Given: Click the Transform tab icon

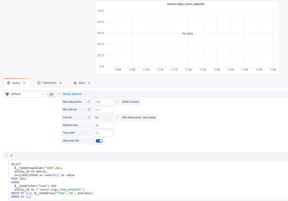Looking at the screenshot, I should pyautogui.click(x=39, y=83).
